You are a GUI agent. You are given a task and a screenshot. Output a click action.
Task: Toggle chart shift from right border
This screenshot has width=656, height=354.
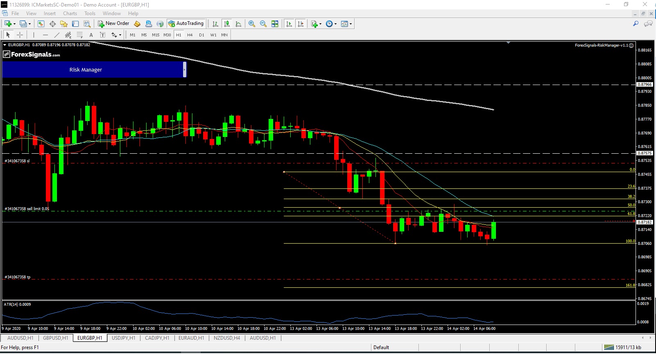tap(301, 24)
